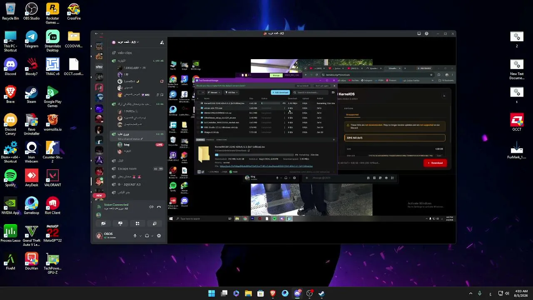Open the Invite members icon in Discord header

coord(162,42)
